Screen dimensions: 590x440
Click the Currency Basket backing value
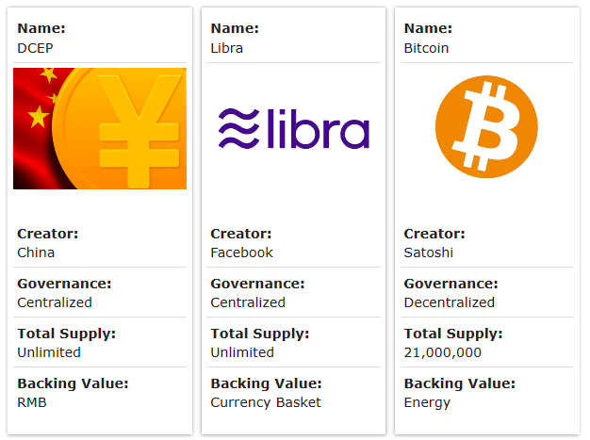click(266, 402)
